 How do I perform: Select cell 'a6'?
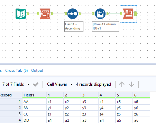[141, 120]
